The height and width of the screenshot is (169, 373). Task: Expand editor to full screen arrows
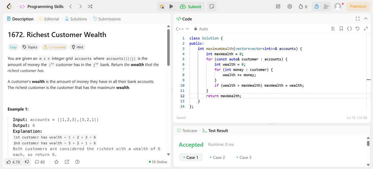tap(366, 29)
